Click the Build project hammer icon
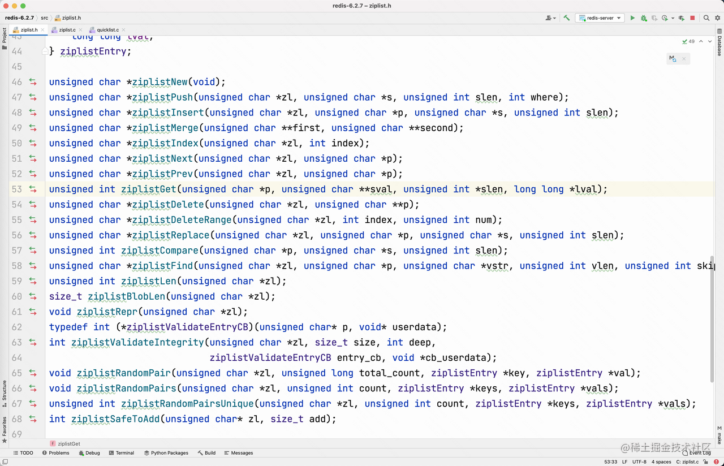The image size is (724, 466). click(566, 18)
